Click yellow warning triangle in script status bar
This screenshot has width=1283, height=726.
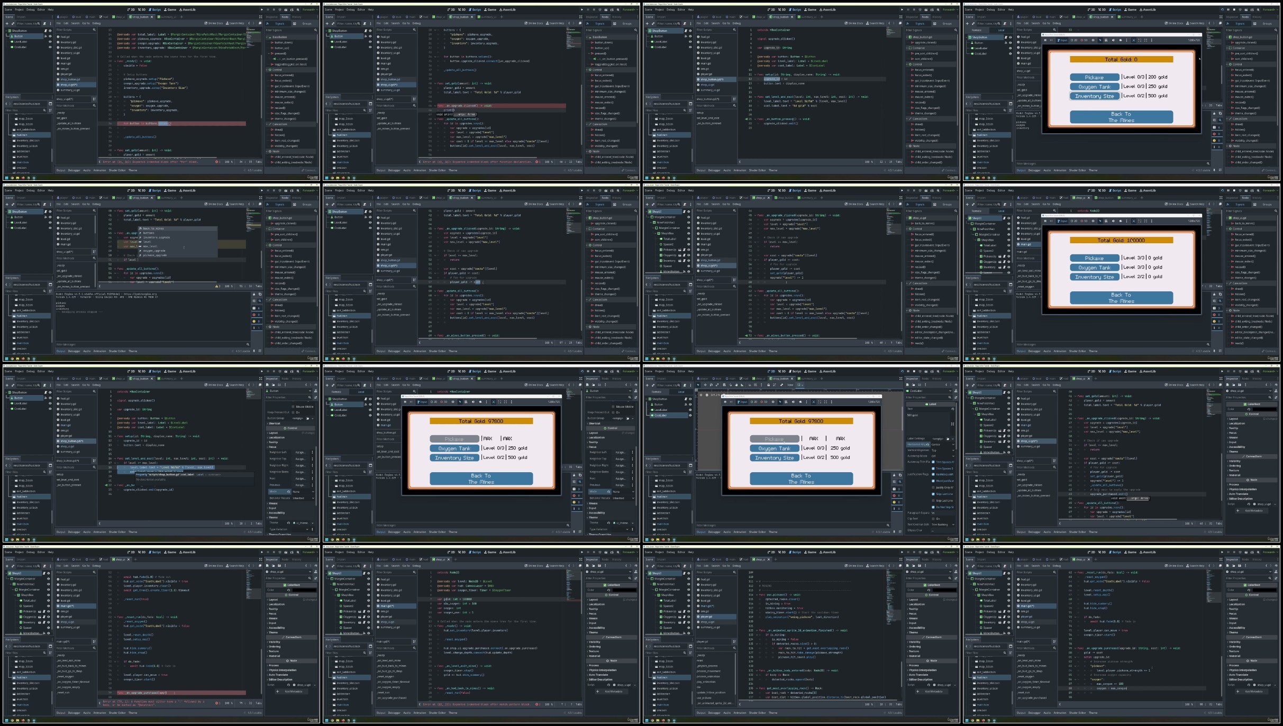coord(216,286)
